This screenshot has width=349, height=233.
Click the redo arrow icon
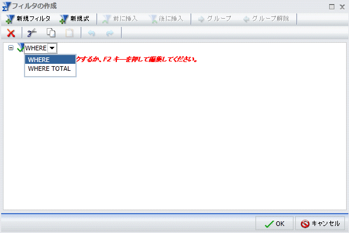pyautogui.click(x=110, y=33)
